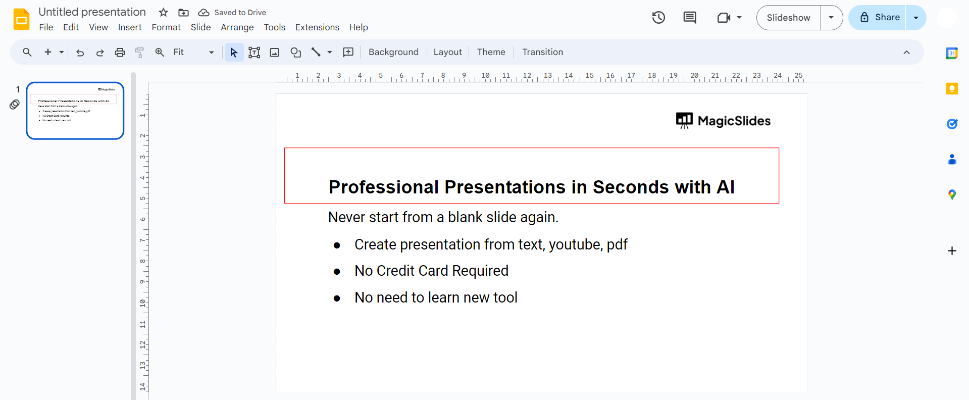Viewport: 969px width, 400px height.
Task: Open the Insert menu
Action: point(130,27)
